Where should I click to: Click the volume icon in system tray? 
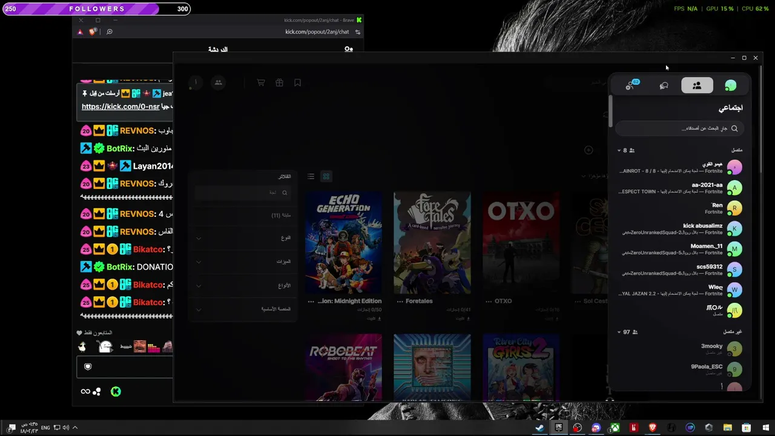pyautogui.click(x=65, y=428)
